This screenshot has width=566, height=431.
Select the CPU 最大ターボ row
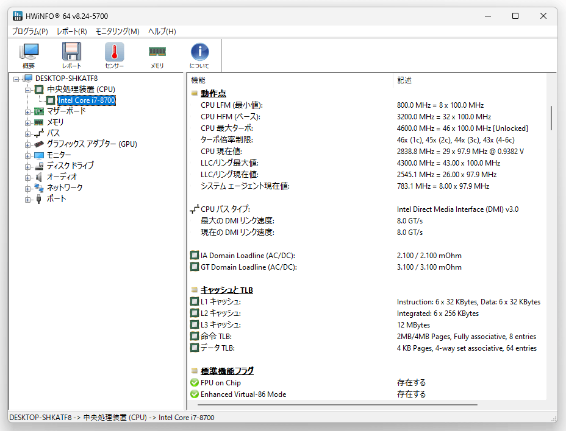click(367, 128)
